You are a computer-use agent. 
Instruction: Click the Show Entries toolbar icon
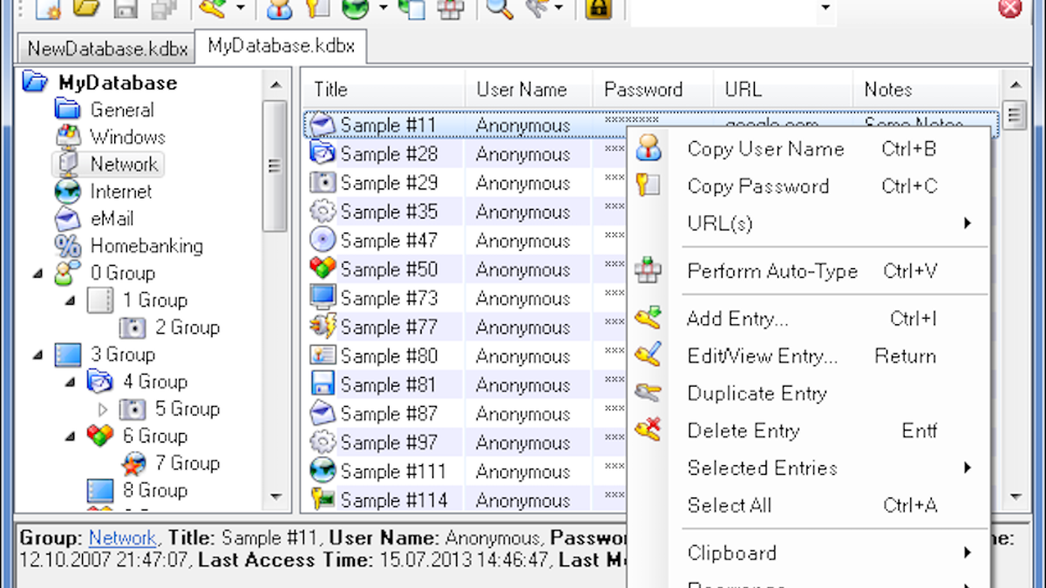538,9
